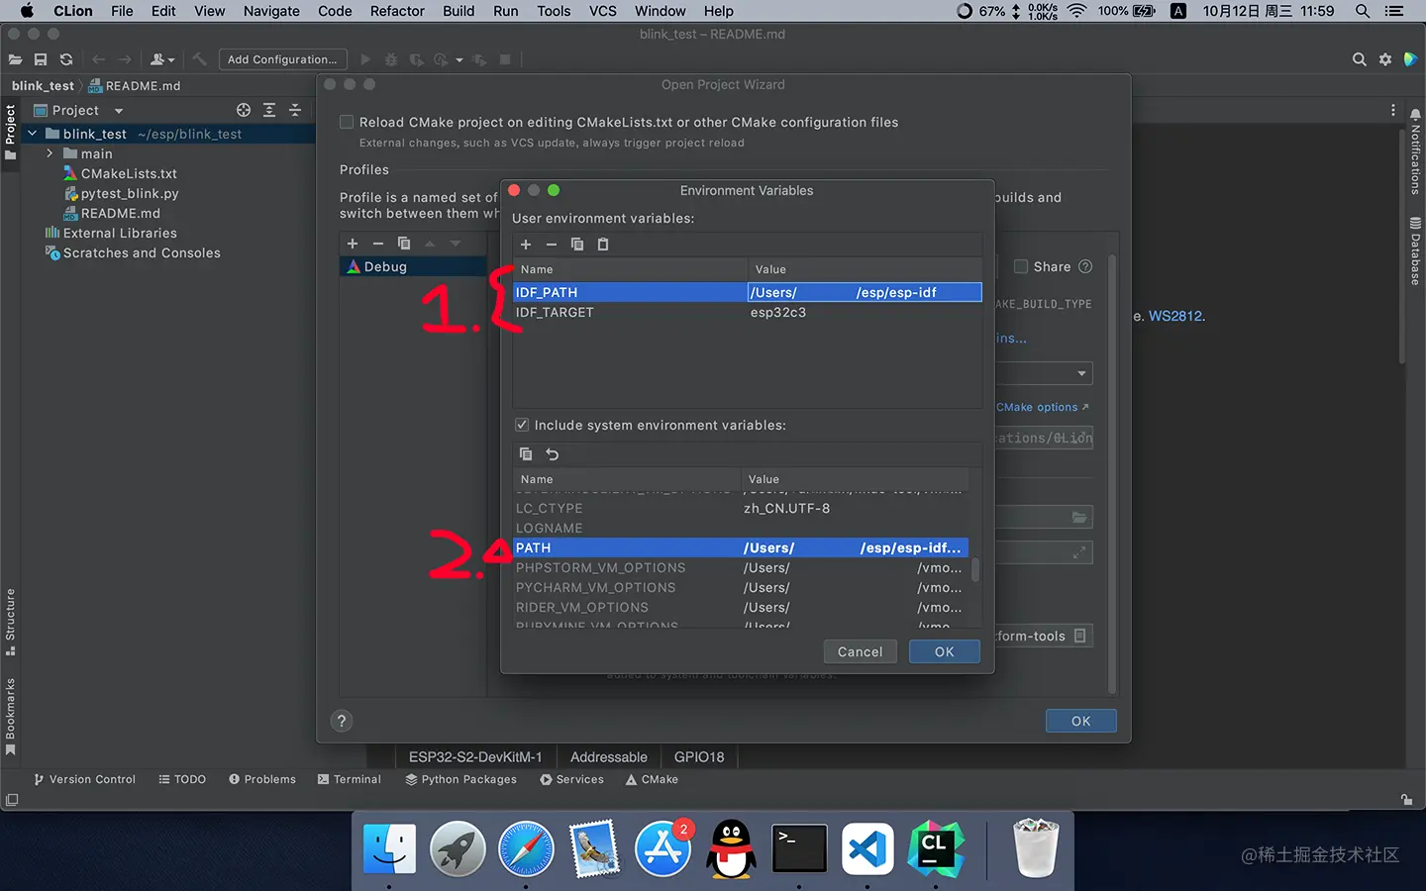Open the CMake options link

tap(1042, 407)
